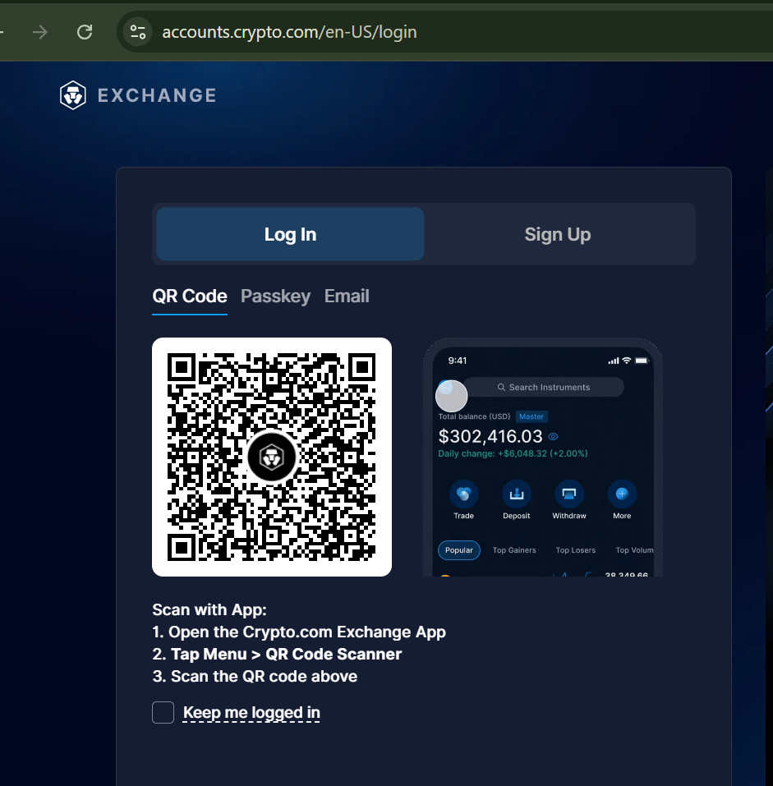
Task: Click the Search Instruments field
Action: [x=549, y=387]
